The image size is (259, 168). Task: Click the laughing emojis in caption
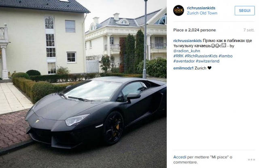[215, 46]
